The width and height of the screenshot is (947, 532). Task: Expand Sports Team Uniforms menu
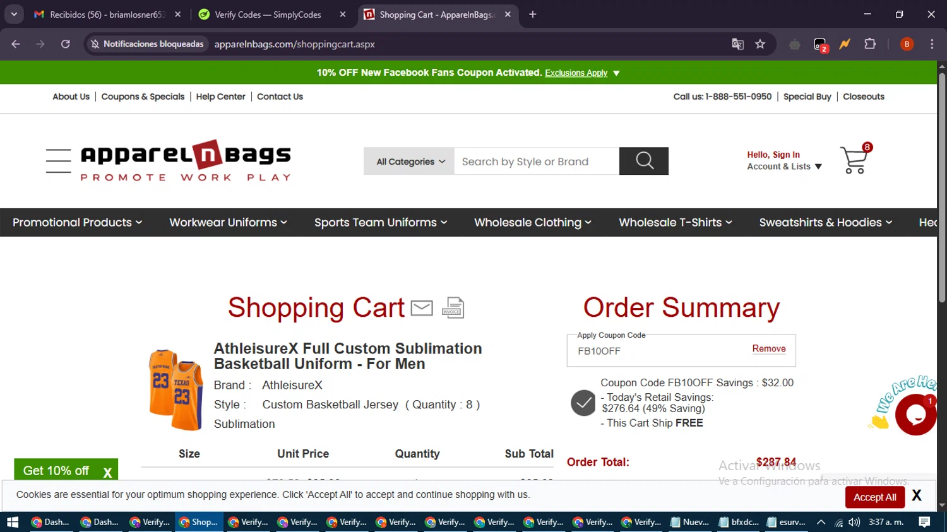(381, 222)
